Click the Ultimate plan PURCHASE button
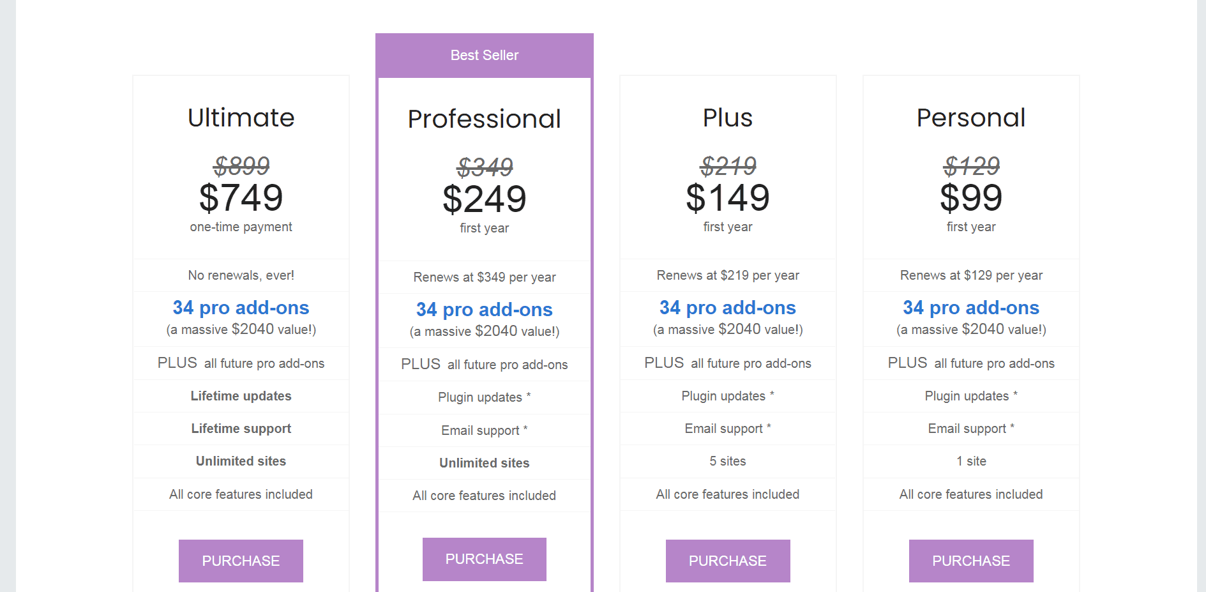This screenshot has height=592, width=1206. coord(241,561)
